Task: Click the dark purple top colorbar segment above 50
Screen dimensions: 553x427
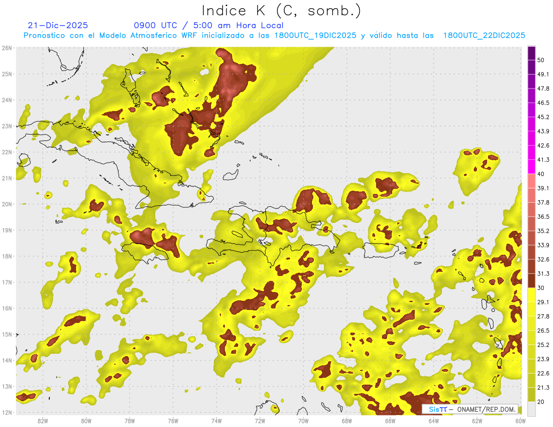Action: [531, 53]
